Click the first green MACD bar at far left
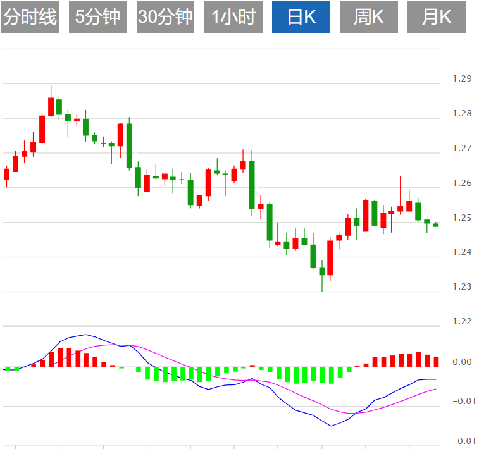This screenshot has width=491, height=449. pyautogui.click(x=7, y=368)
